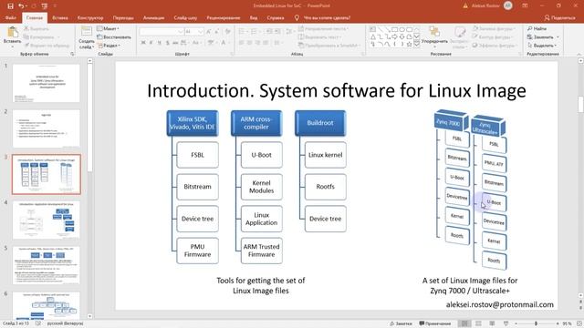Switch to the Конструктор (Design) tab
The width and height of the screenshot is (584, 328).
90,17
